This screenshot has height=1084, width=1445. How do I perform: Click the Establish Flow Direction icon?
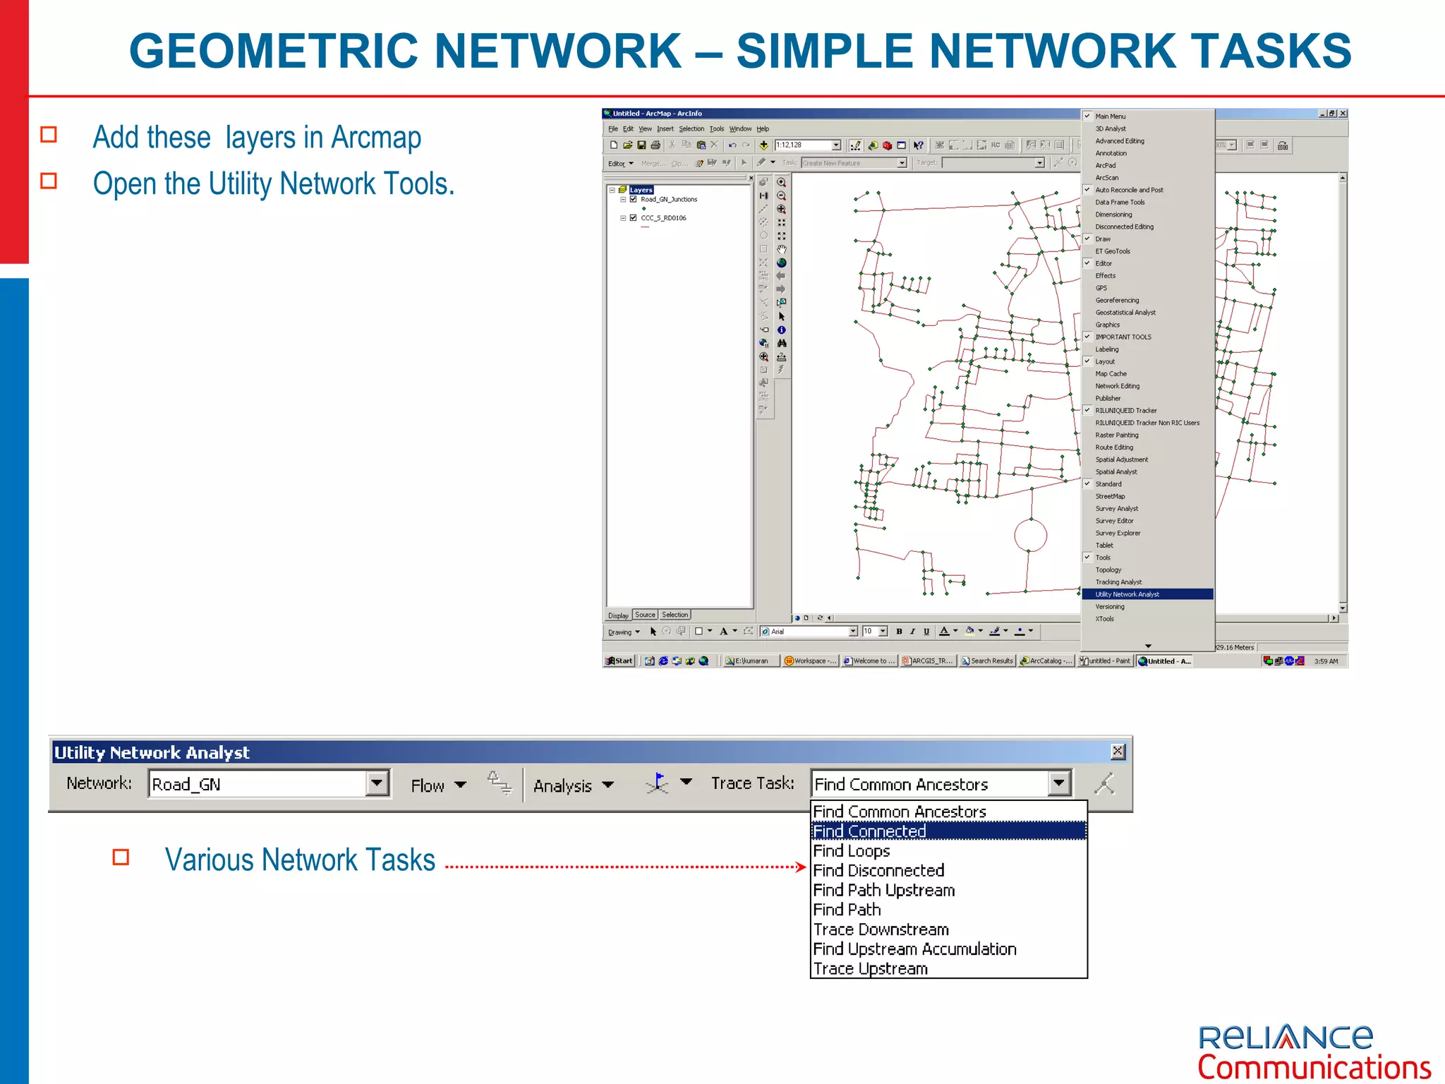tap(500, 783)
